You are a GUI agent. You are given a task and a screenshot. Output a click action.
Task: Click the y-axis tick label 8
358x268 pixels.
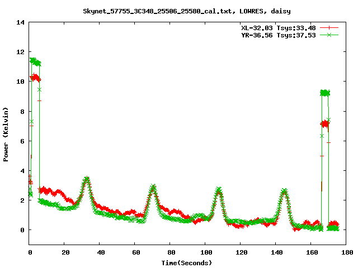tap(22, 112)
